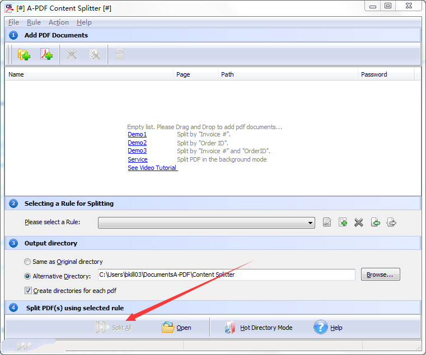This screenshot has height=355, width=426.
Task: Click the Edit rule pencil icon
Action: click(x=327, y=223)
